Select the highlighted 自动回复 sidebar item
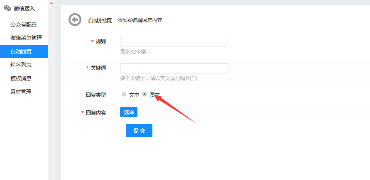This screenshot has width=370, height=180. coord(22,51)
